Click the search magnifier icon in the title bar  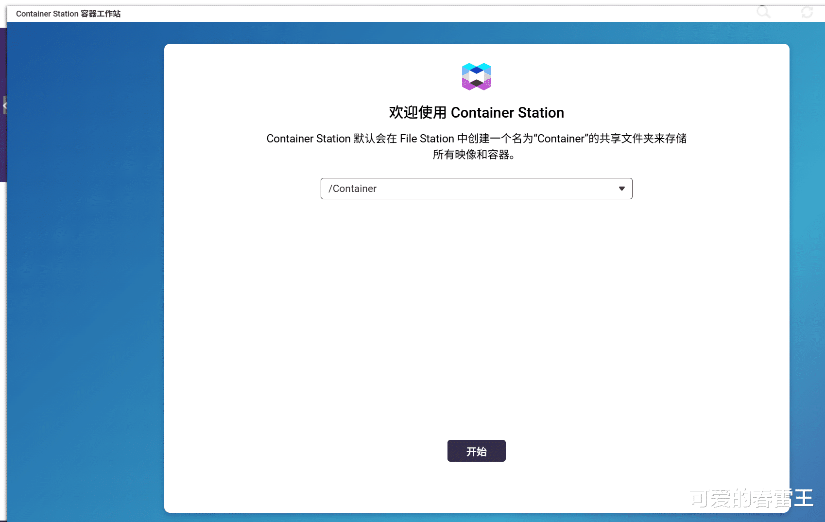(x=763, y=13)
